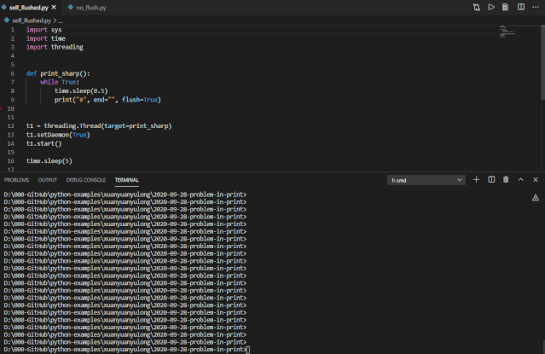The height and width of the screenshot is (354, 545).
Task: Close the self_flushed.py tab
Action: (x=54, y=7)
